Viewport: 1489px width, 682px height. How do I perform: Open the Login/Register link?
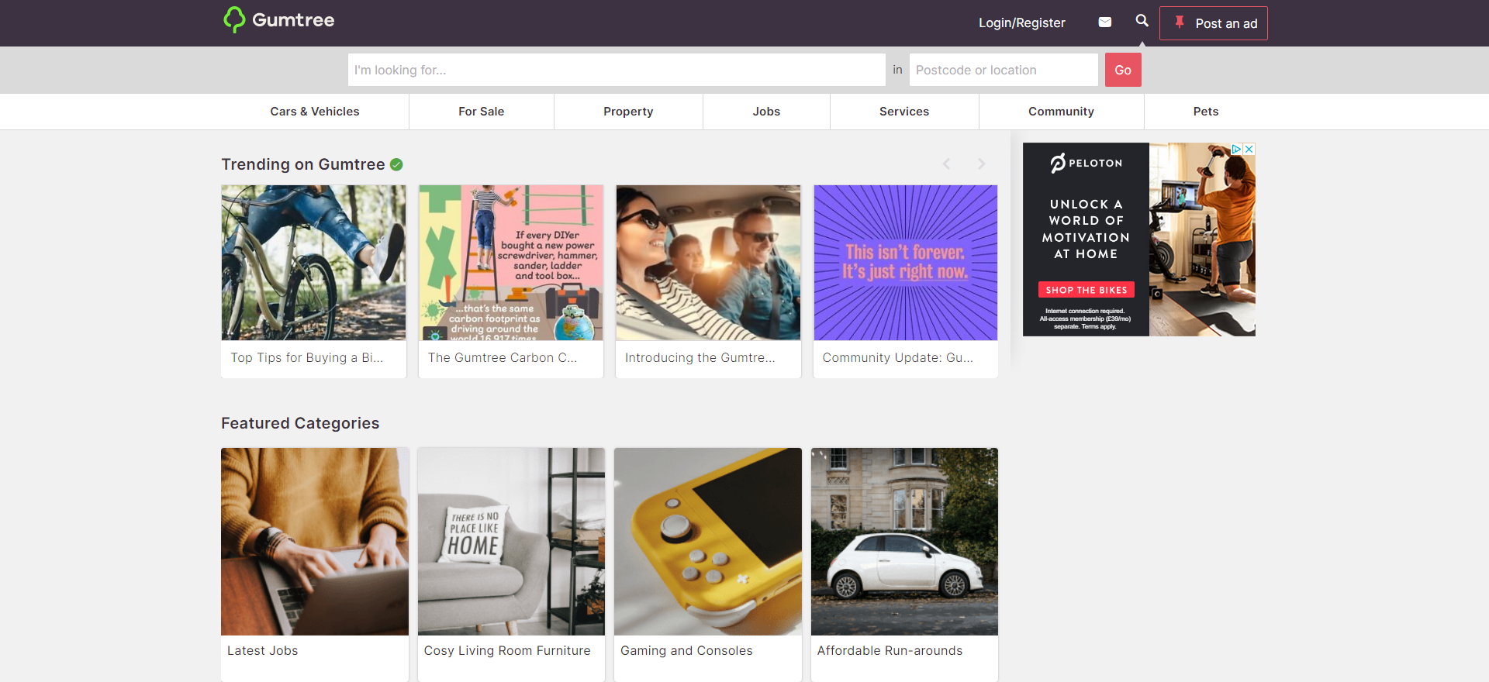1021,23
